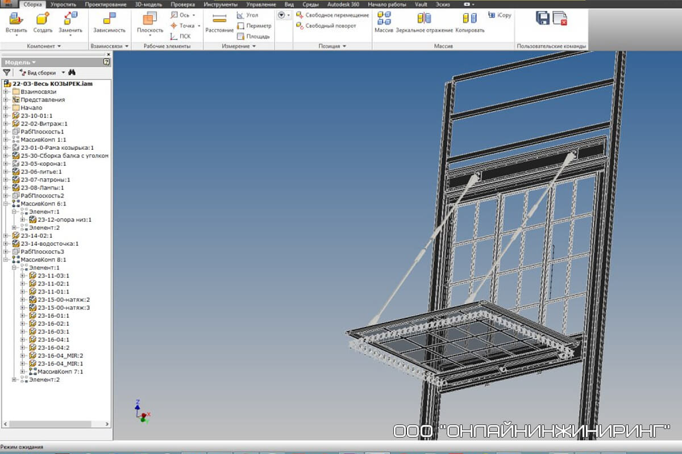
Task: Click the filter funnel icon in browser
Action: (6, 73)
